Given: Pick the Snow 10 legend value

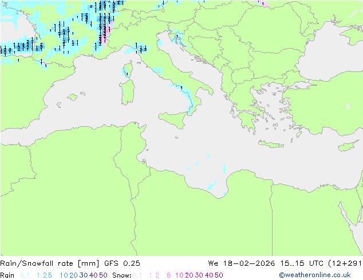Looking at the screenshot, I should [x=179, y=275].
